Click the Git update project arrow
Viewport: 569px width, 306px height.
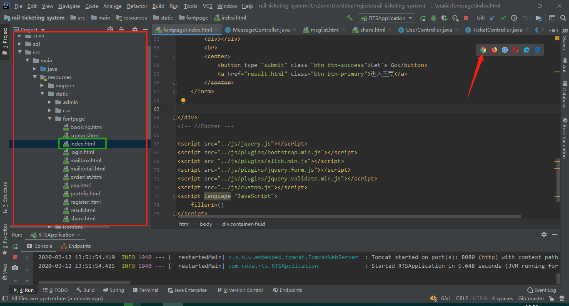click(x=492, y=18)
